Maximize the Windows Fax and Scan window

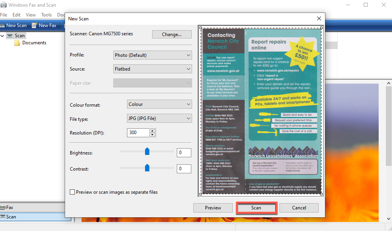coord(366,5)
